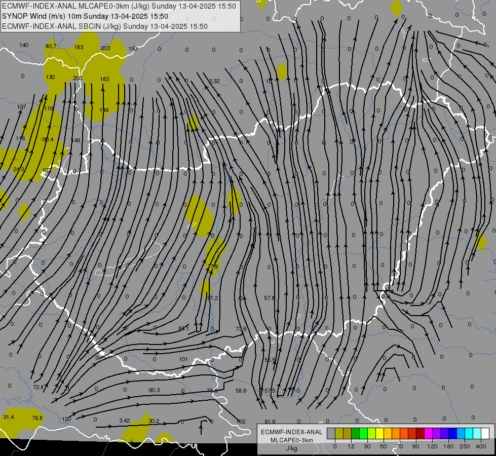Click the map value '140'
Screen dimensions: 496x456
pos(24,45)
